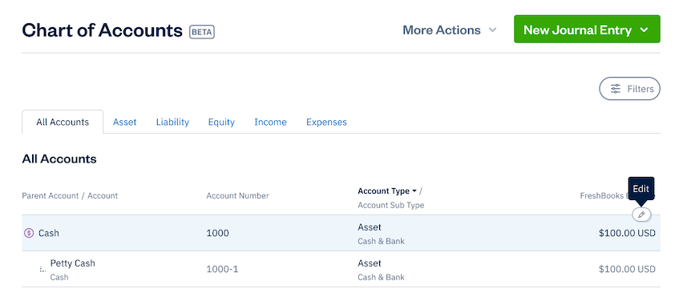Click Cash & Bank in Petty Cash row
This screenshot has width=683, height=293.
381,277
